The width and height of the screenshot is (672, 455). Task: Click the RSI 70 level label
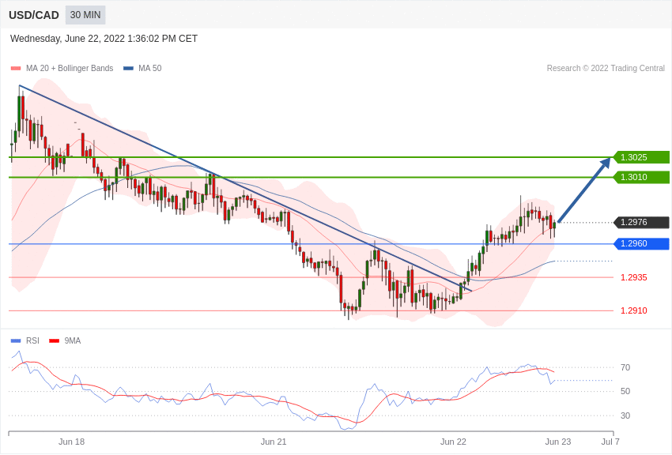pyautogui.click(x=625, y=367)
